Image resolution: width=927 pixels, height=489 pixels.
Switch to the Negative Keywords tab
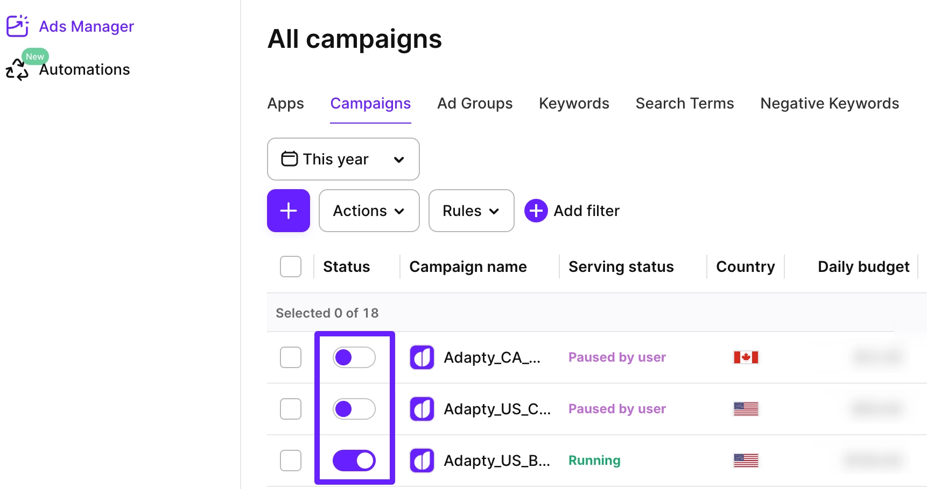pos(829,103)
